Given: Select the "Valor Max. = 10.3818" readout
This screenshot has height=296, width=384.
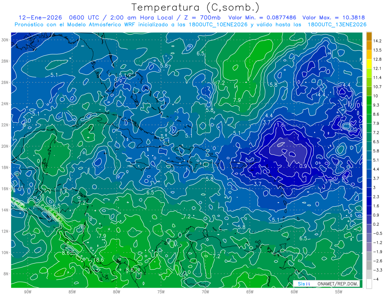Looking at the screenshot, I should point(333,18).
